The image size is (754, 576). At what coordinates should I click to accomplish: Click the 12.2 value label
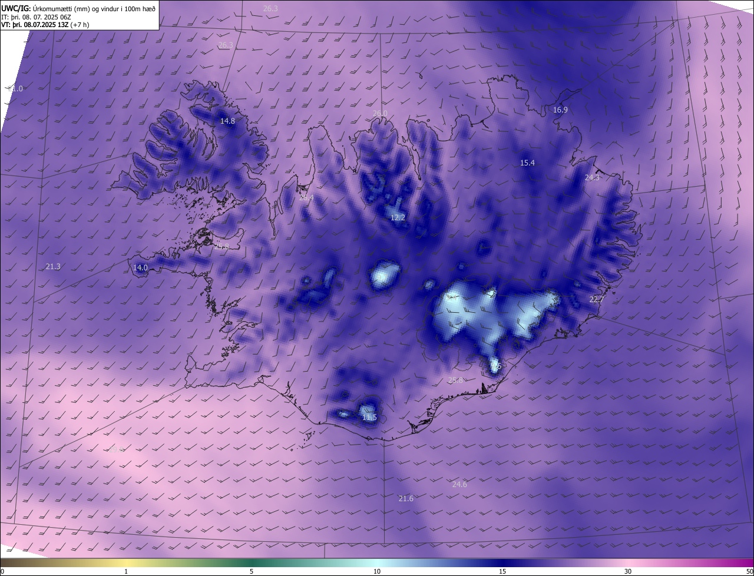[x=398, y=217]
